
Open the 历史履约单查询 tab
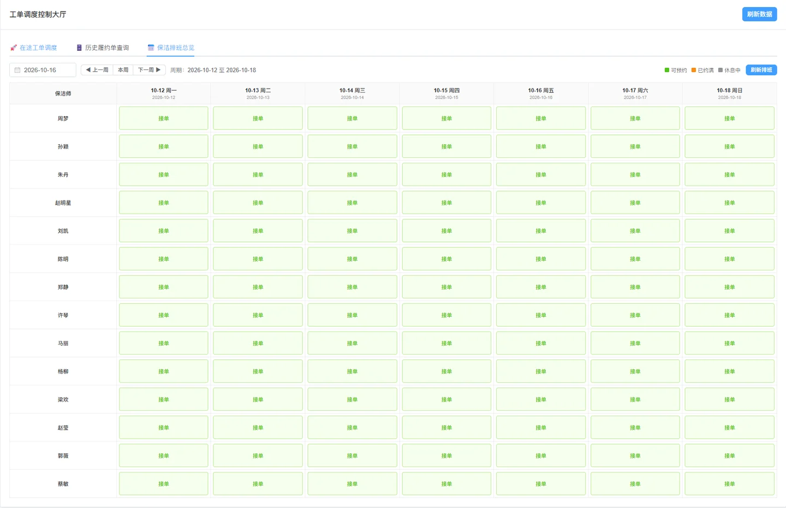(x=103, y=48)
